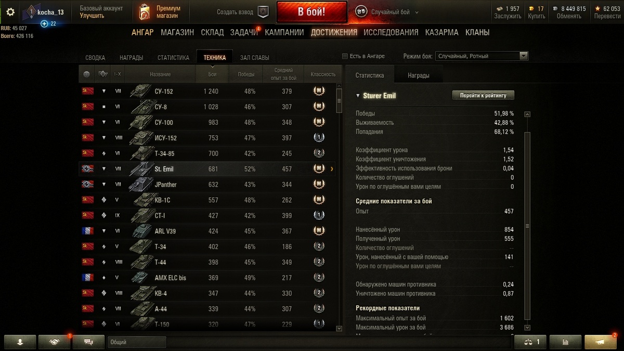Sort by vehicle type icon column
This screenshot has width=624, height=351.
pos(102,74)
